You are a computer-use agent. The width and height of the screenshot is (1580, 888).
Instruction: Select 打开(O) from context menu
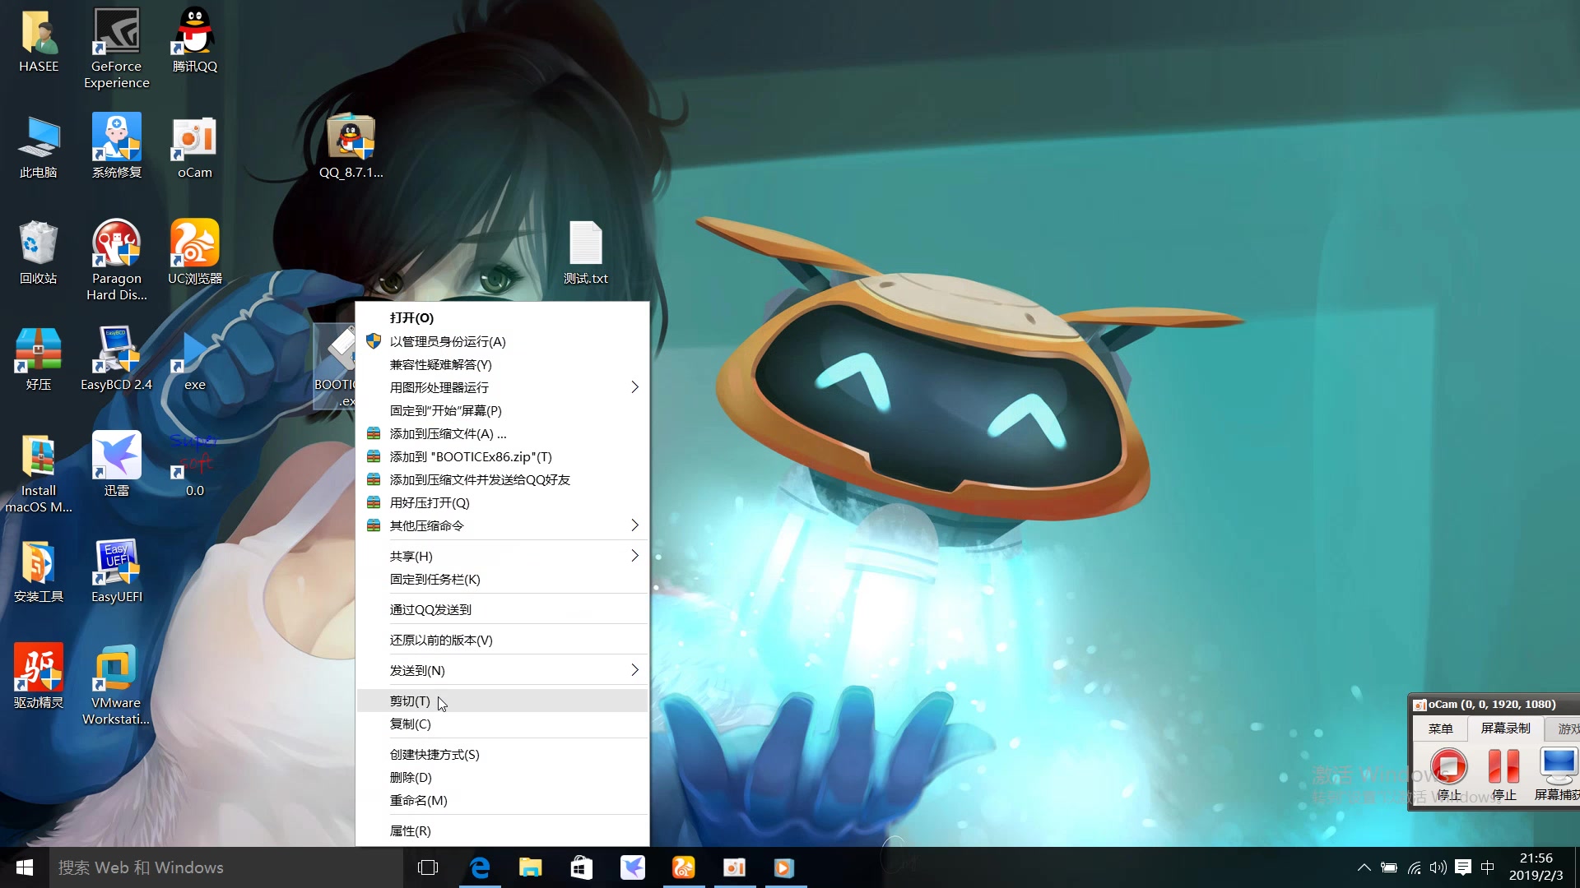[411, 317]
